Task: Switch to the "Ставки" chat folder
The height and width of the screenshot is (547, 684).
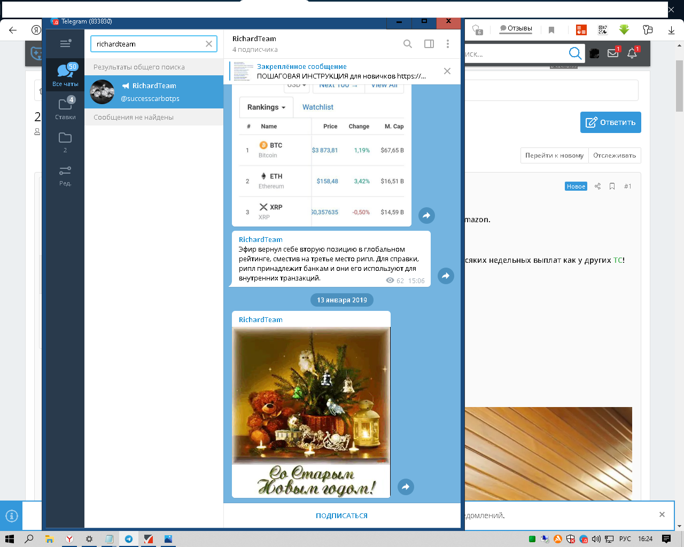Action: (x=65, y=108)
